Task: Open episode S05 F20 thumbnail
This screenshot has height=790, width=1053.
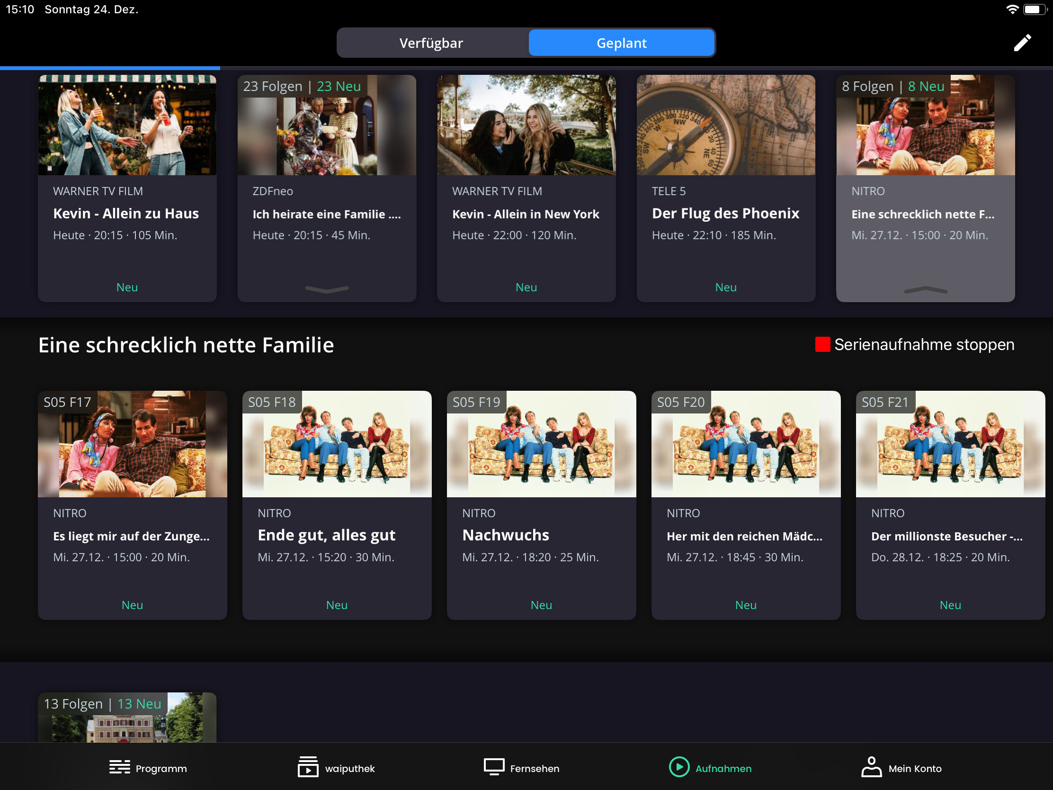Action: pyautogui.click(x=746, y=444)
